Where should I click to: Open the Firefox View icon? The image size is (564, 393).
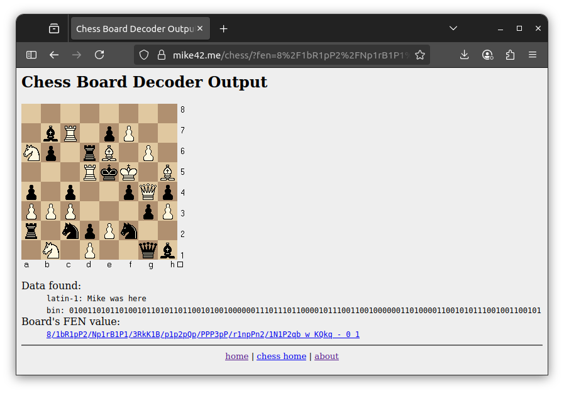click(x=54, y=28)
